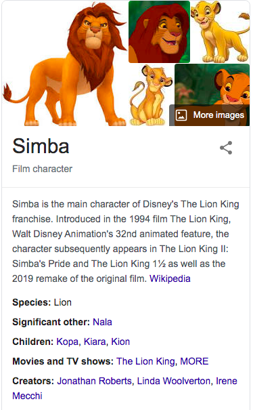Image resolution: width=253 pixels, height=410 pixels.
Task: Open the Kiara link
Action: [x=95, y=342]
